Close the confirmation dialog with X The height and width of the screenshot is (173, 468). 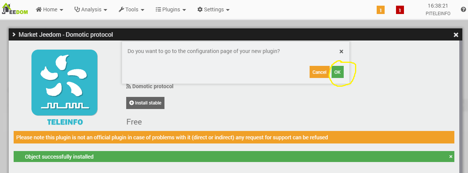coord(341,51)
